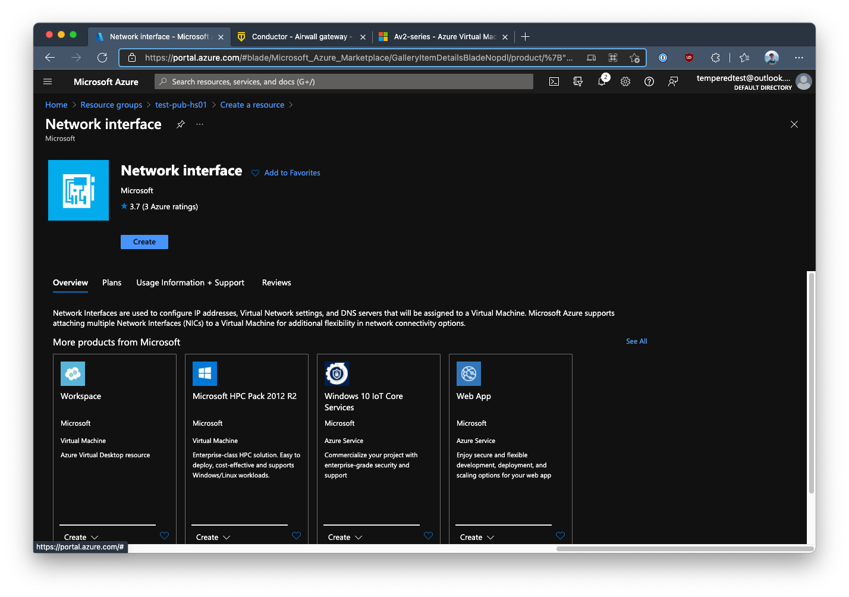Open Create a resource breadcrumb
The width and height of the screenshot is (849, 597).
[252, 105]
